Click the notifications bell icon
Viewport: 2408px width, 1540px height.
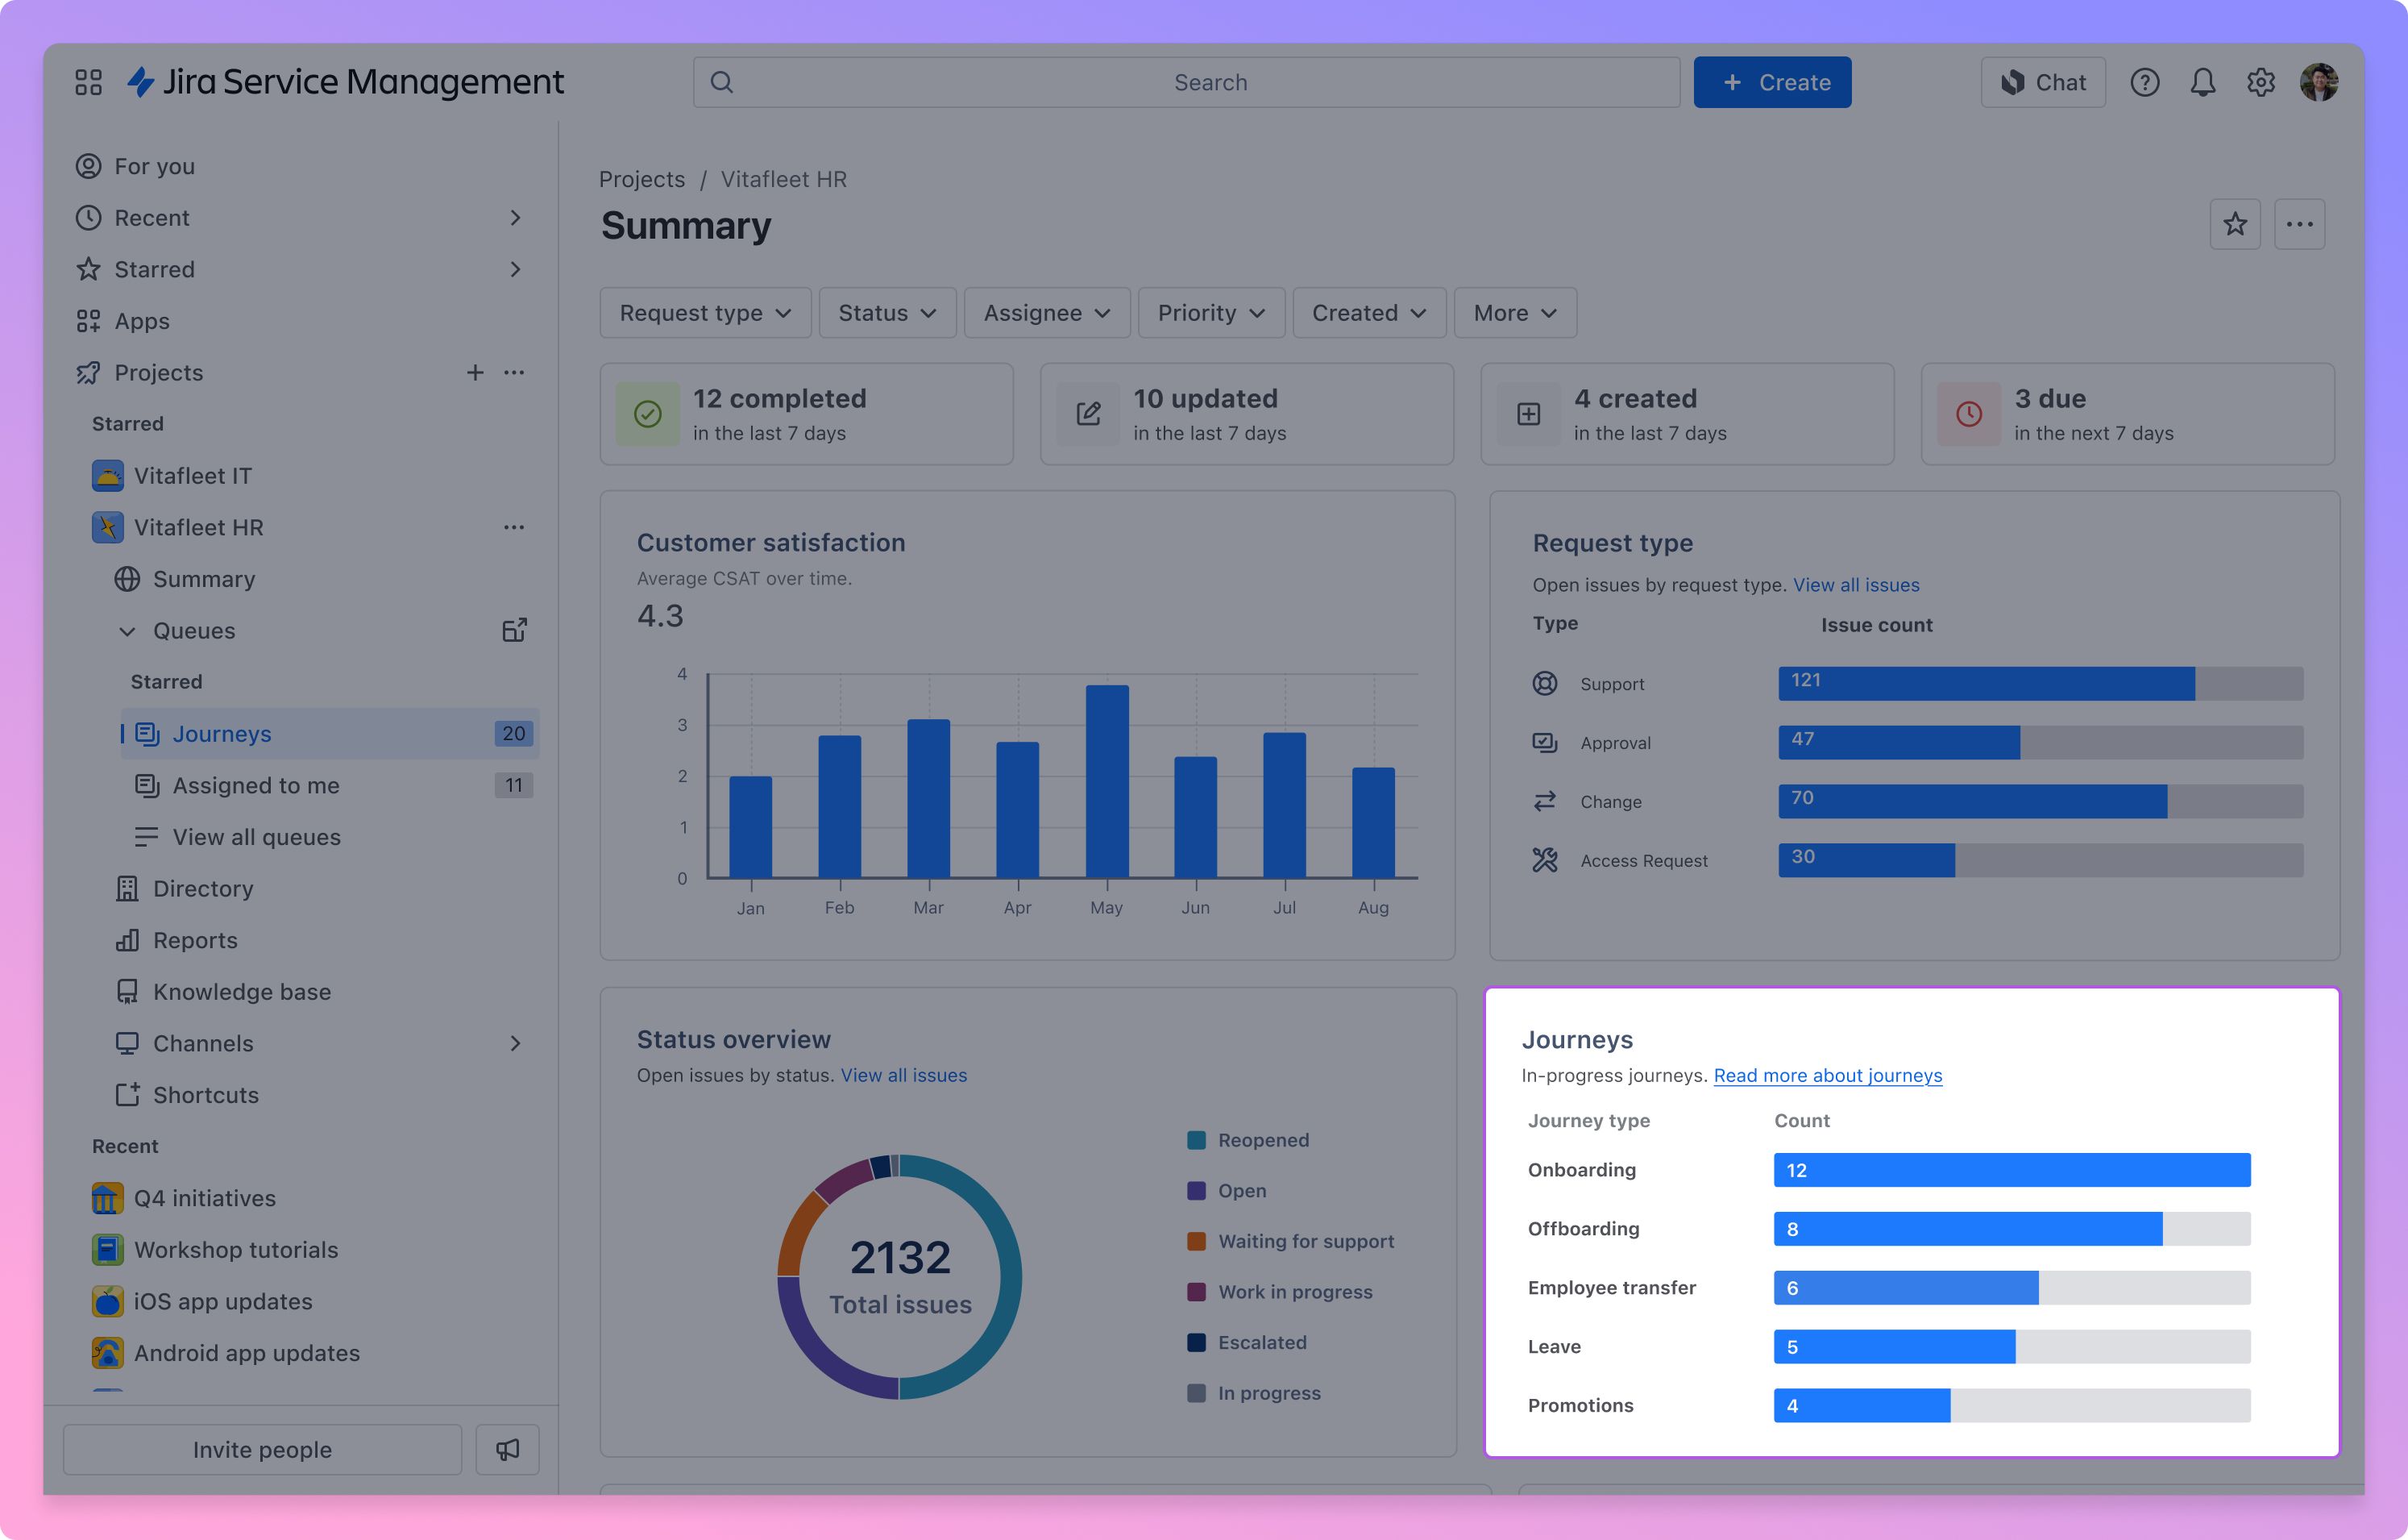[2202, 82]
